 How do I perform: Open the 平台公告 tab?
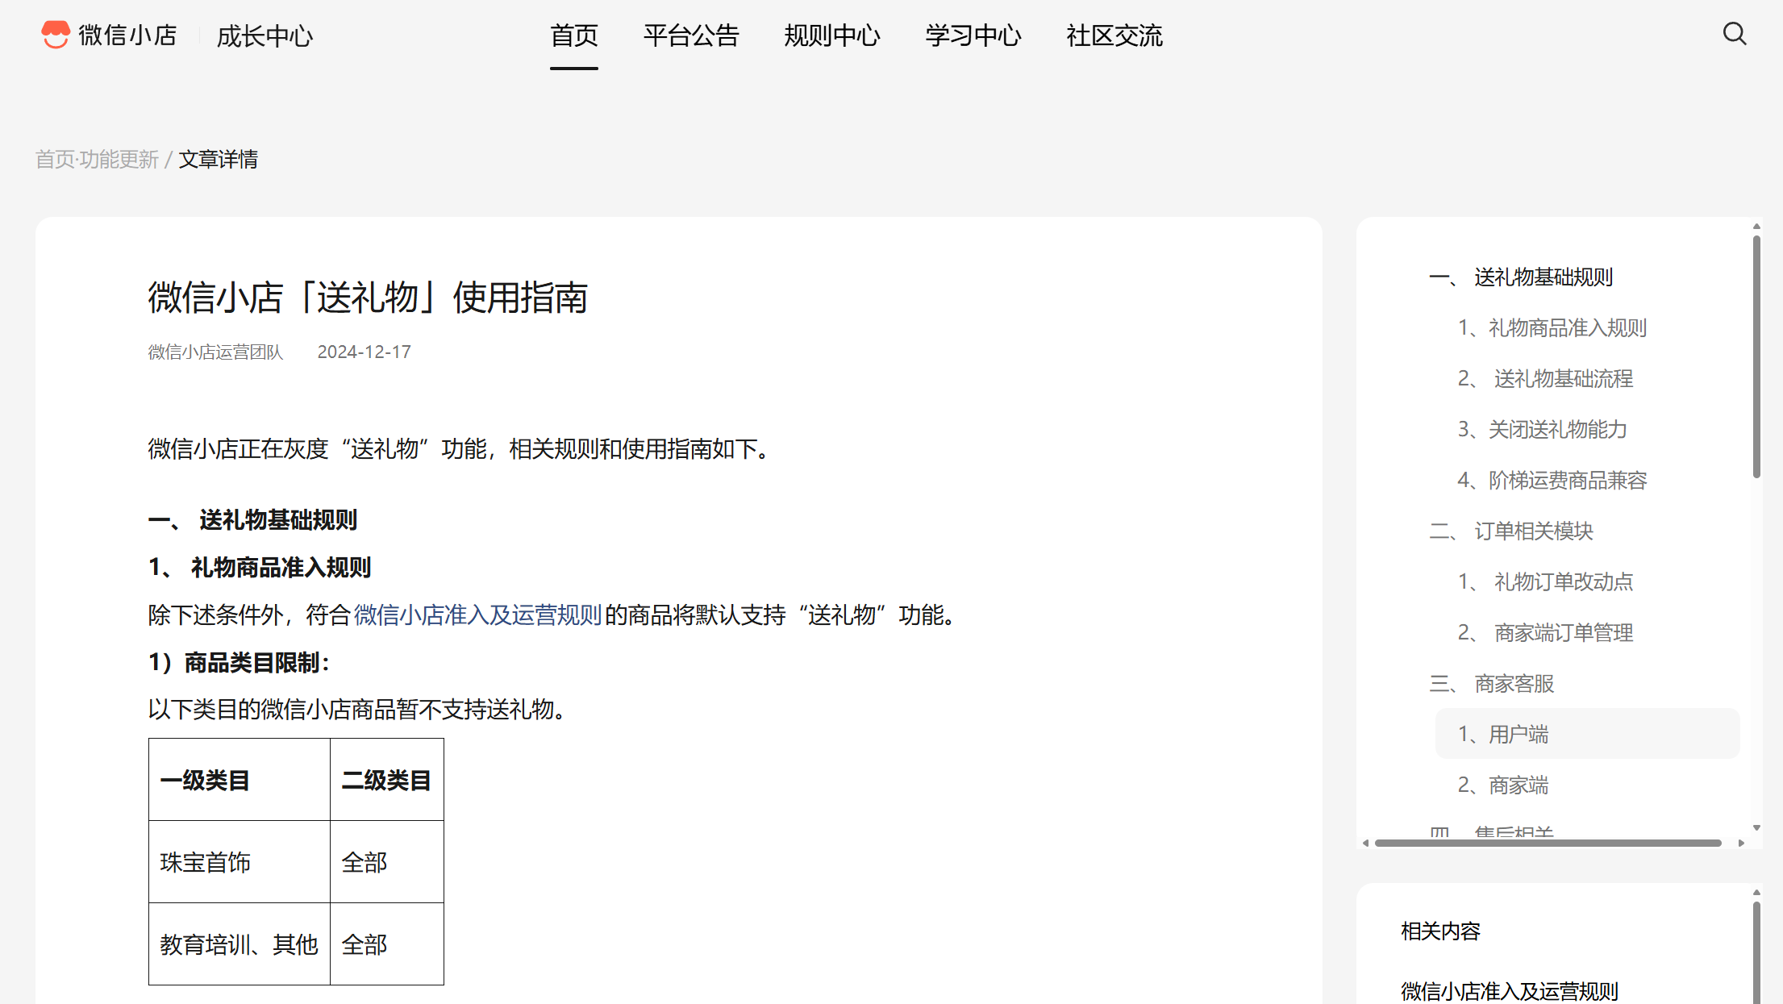(691, 35)
